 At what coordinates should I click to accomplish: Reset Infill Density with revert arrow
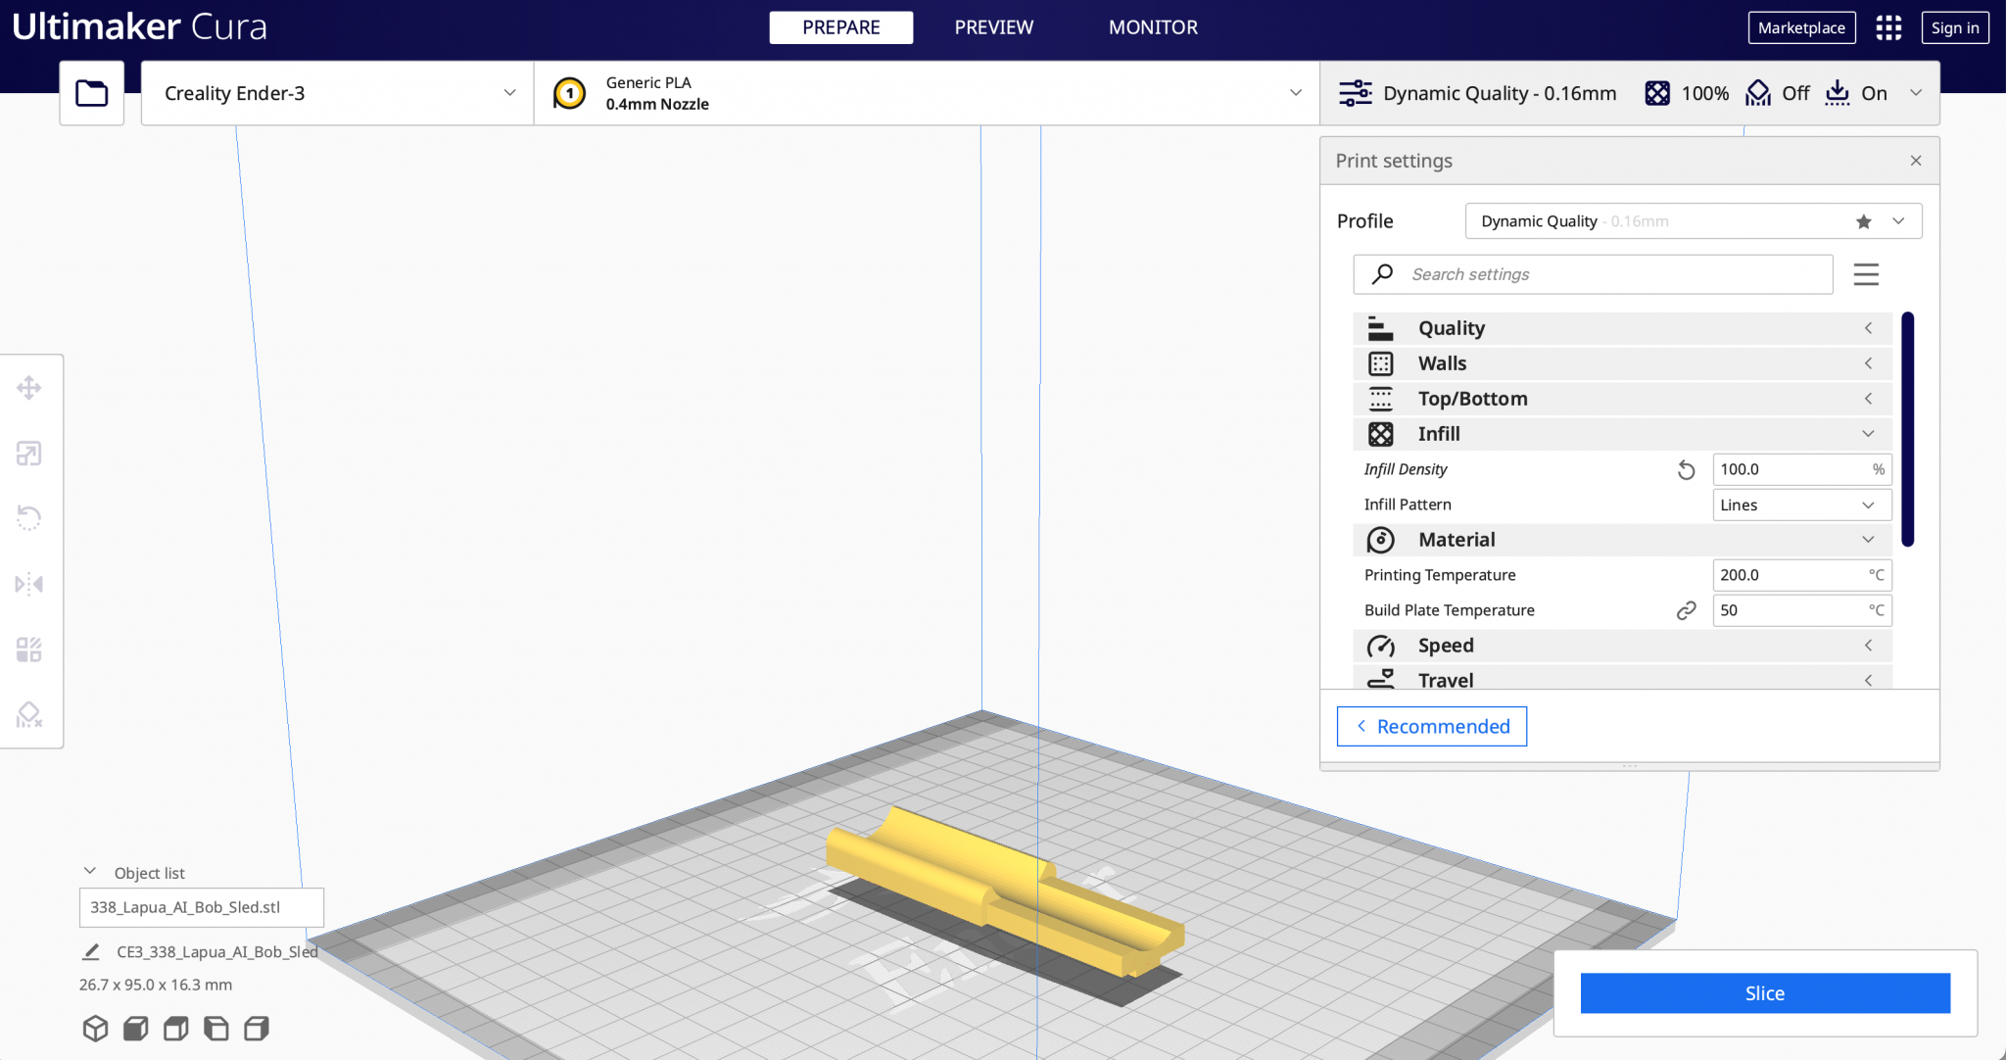coord(1686,470)
